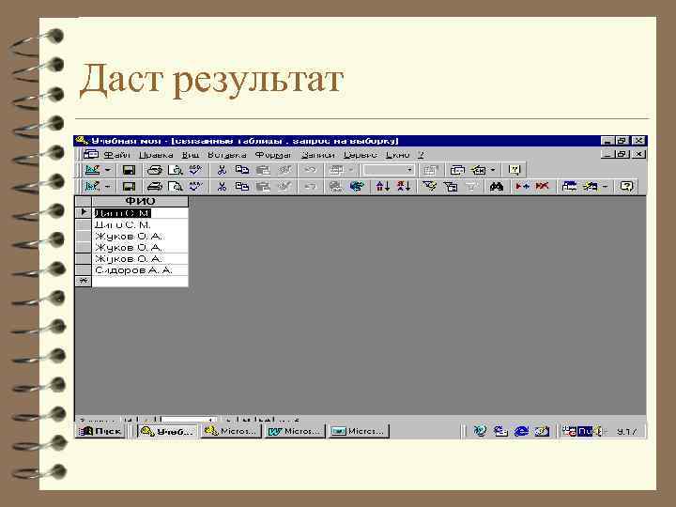Switch to the Micros... taskbar button with key icon

click(x=232, y=431)
